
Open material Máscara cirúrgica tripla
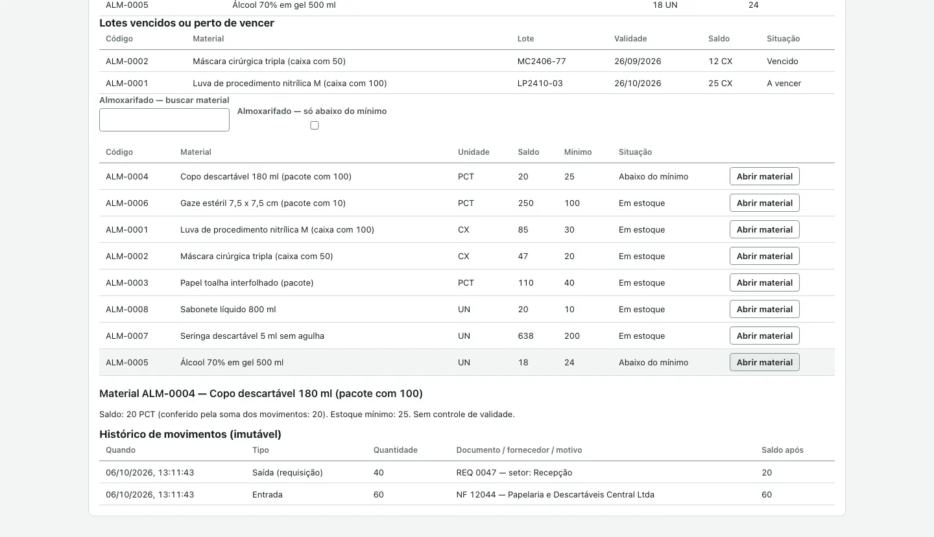click(765, 256)
